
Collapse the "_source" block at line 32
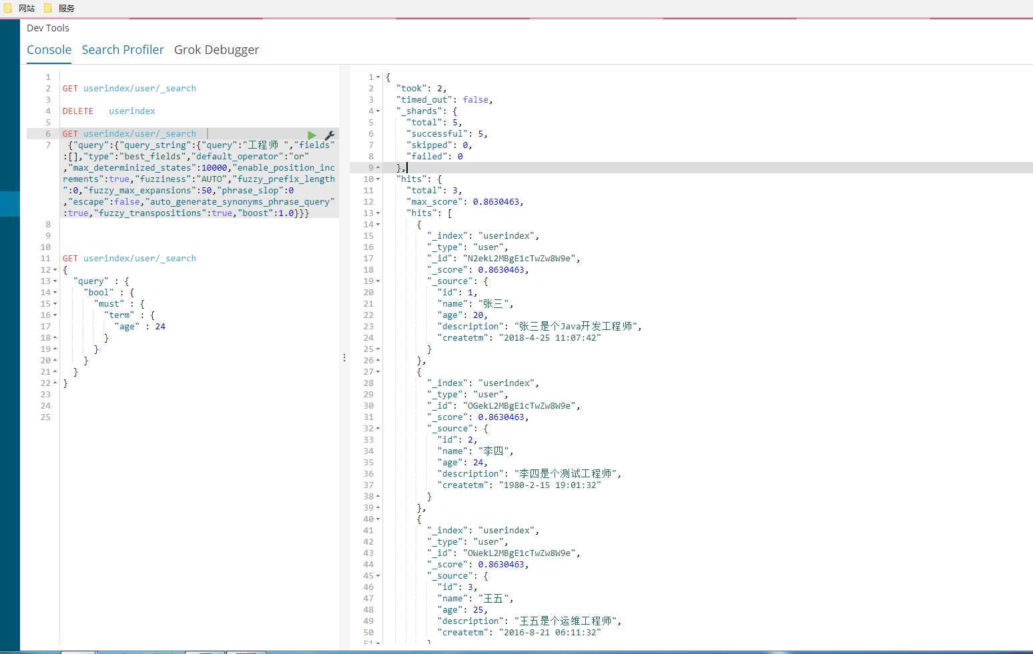click(x=378, y=429)
